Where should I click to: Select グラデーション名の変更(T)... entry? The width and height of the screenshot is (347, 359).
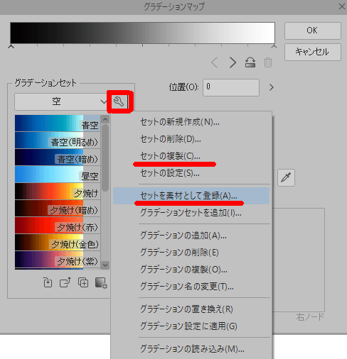pos(191,287)
